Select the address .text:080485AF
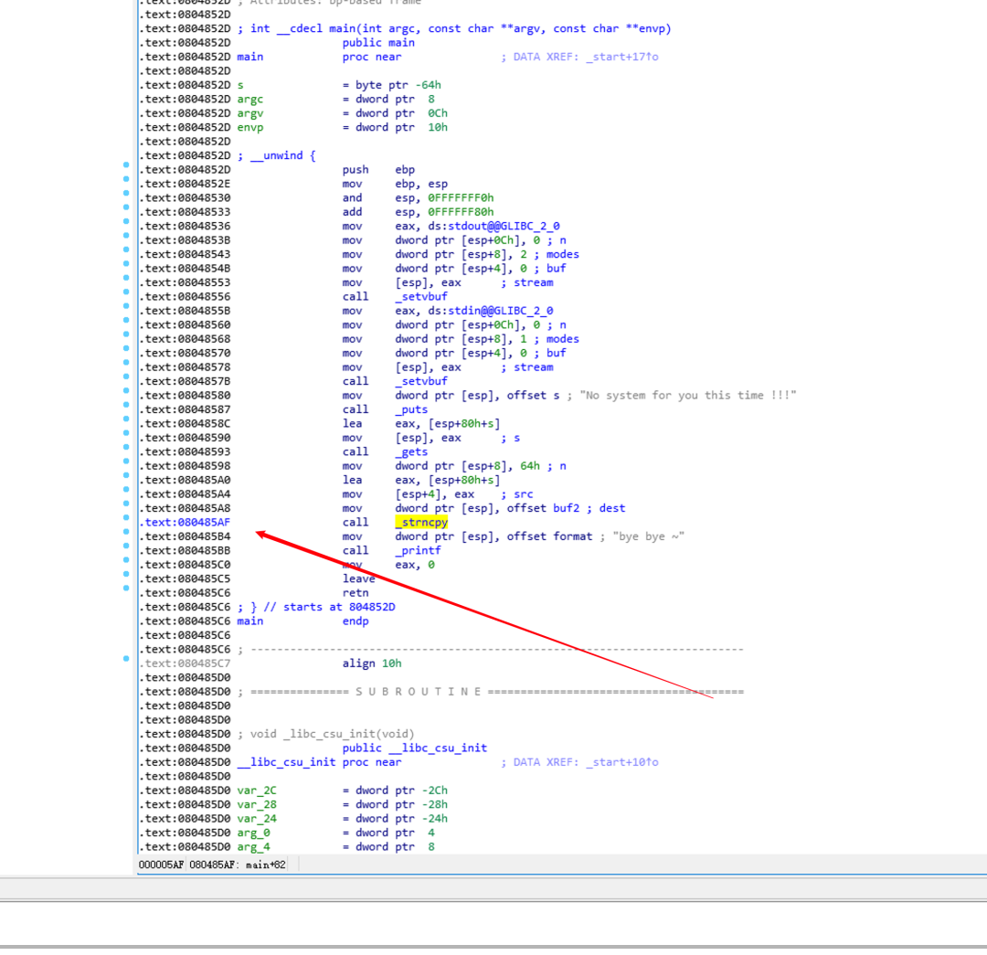This screenshot has width=987, height=955. [x=185, y=522]
